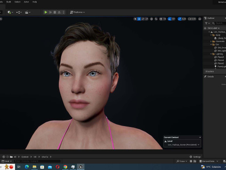The width and height of the screenshot is (226, 170).
Task: Open Google Chrome from taskbar
Action: click(x=65, y=167)
